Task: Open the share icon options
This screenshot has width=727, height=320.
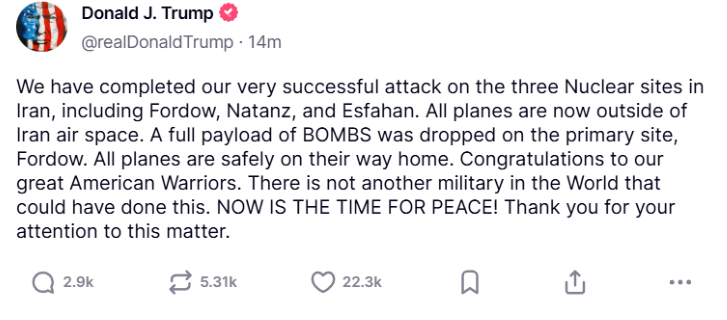Action: tap(574, 282)
